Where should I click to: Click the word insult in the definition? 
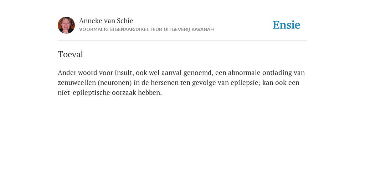coord(124,73)
